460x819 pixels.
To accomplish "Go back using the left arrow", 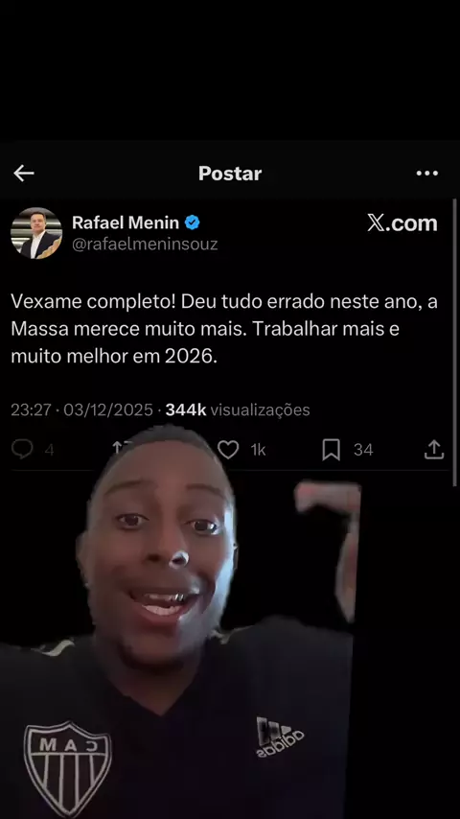I will [24, 174].
